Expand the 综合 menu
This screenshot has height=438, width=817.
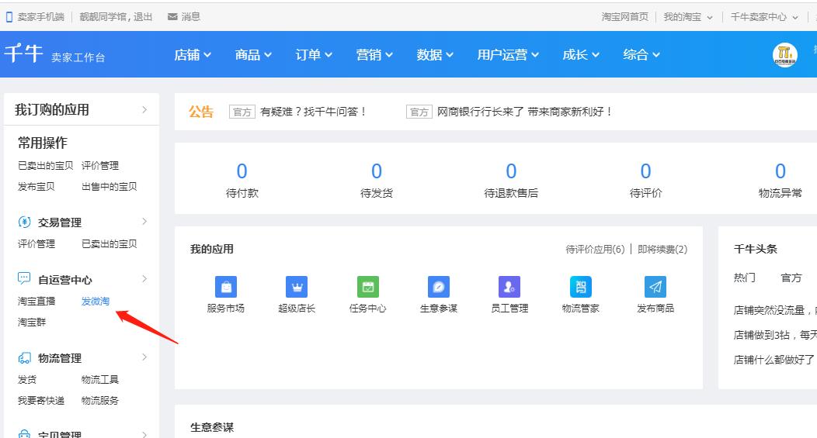click(x=641, y=54)
